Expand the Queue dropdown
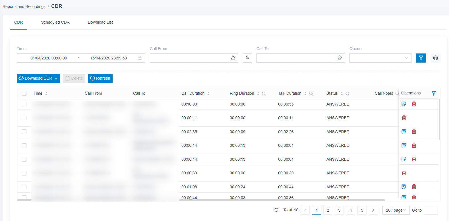The height and width of the screenshot is (221, 449). pyautogui.click(x=380, y=58)
